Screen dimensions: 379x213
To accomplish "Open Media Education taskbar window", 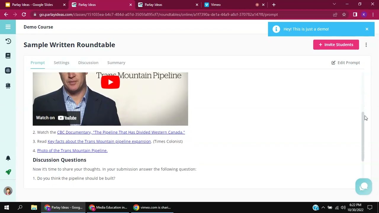I will click(x=108, y=207).
